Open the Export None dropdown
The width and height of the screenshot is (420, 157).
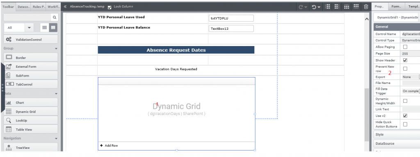click(x=411, y=77)
